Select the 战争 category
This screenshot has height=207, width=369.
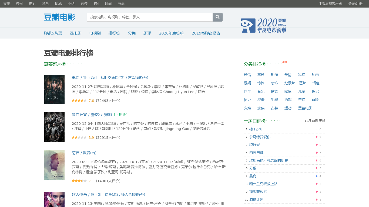pos(261,100)
